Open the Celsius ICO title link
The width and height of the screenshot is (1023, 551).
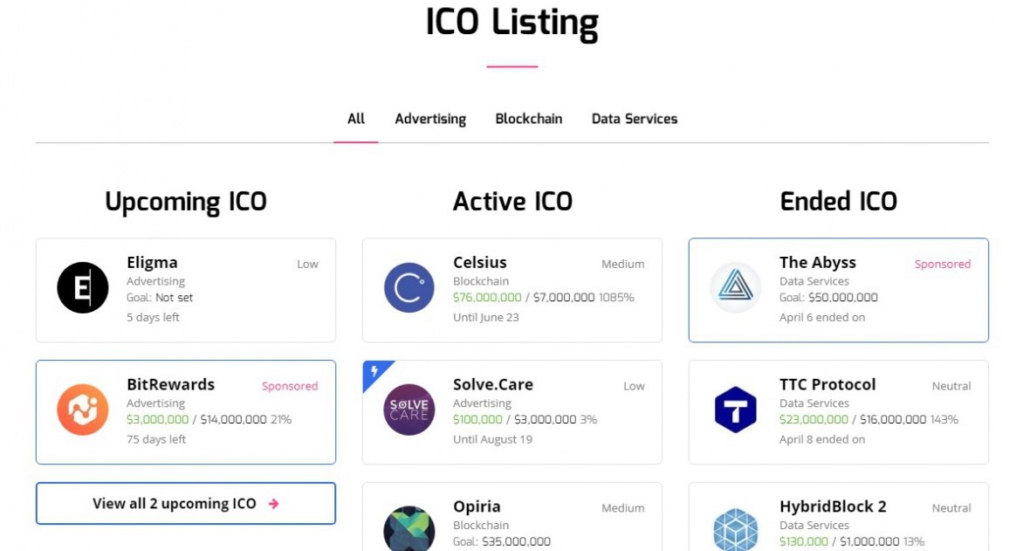click(480, 262)
